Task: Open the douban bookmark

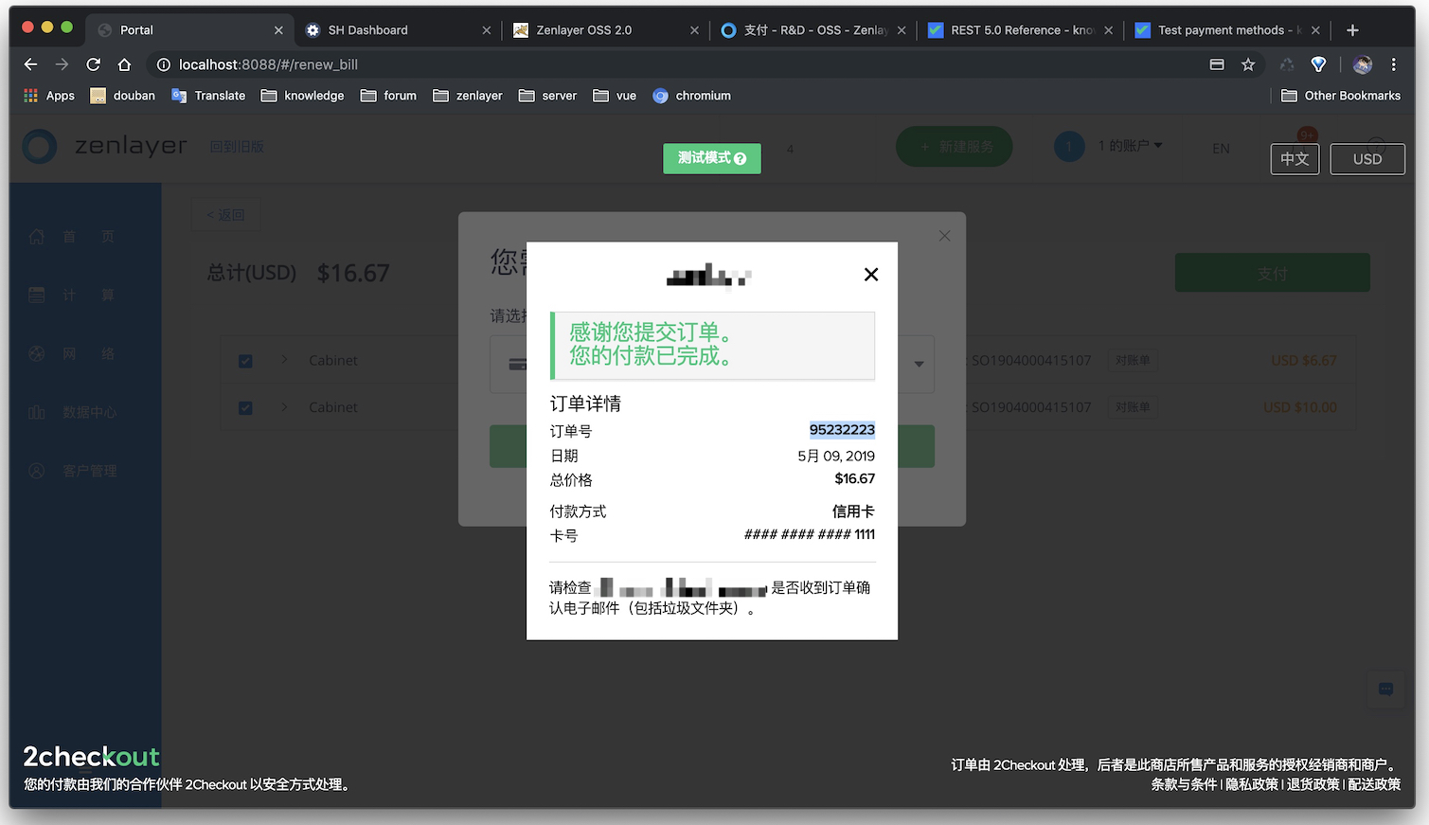Action: click(122, 96)
